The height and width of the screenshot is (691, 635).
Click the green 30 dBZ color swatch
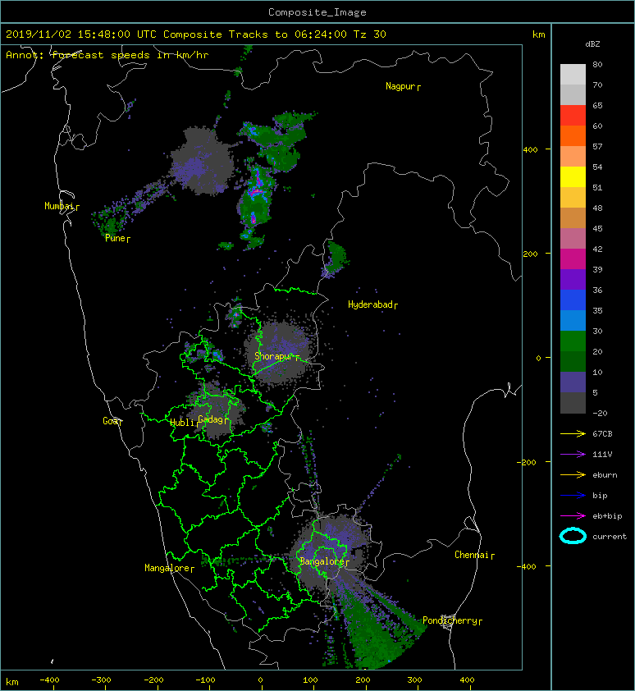pos(573,341)
